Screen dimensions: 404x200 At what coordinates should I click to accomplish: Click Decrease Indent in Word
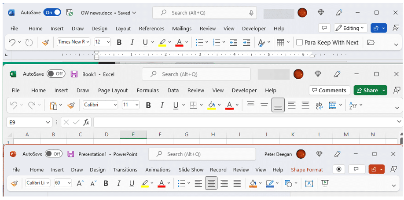point(233,43)
